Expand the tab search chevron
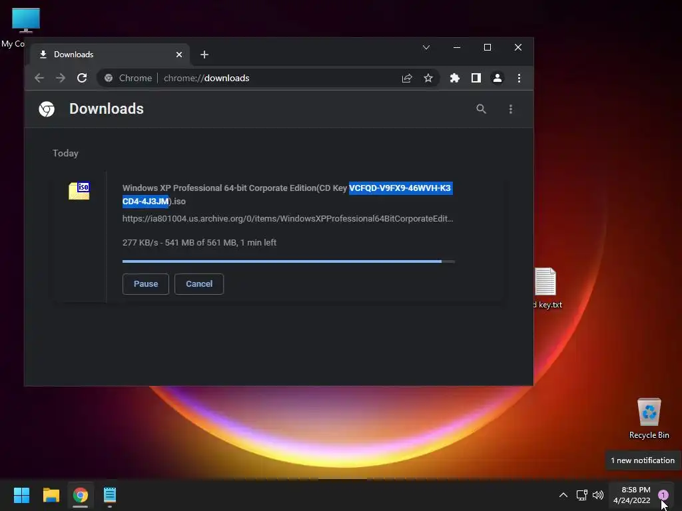Screen dimensions: 682x511 click(x=426, y=47)
